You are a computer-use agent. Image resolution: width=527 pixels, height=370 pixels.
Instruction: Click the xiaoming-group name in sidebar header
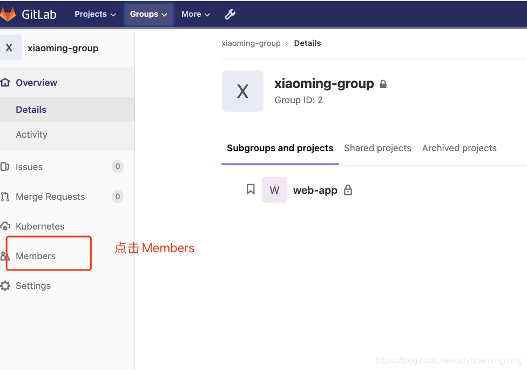pos(63,49)
